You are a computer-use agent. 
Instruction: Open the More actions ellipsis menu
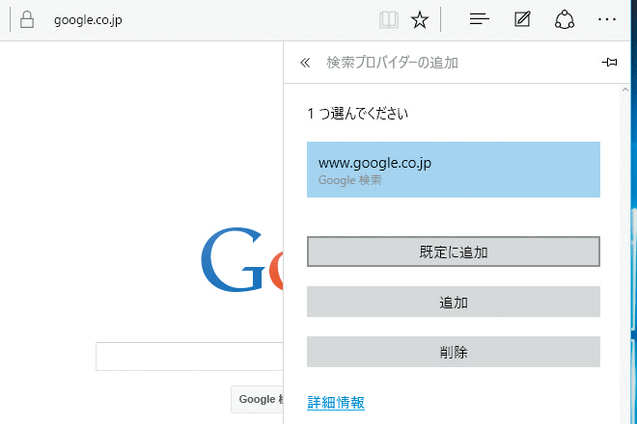607,19
